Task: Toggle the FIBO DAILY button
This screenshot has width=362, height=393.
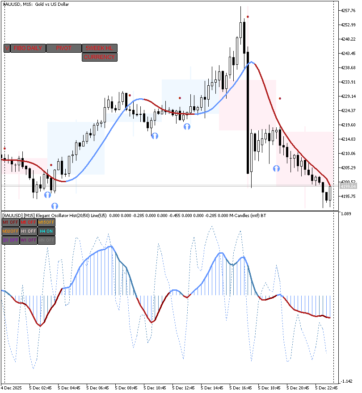Action: coord(28,48)
